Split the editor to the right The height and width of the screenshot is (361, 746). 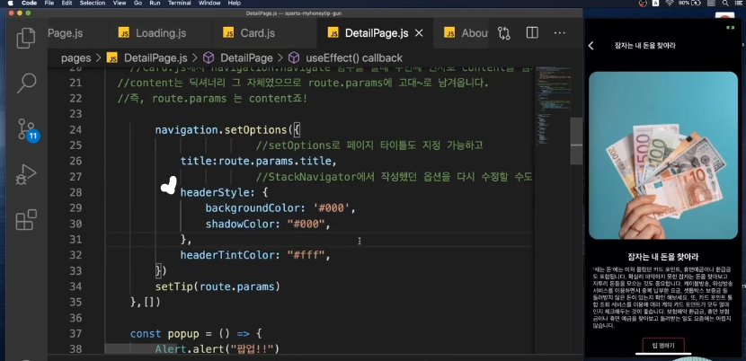point(532,33)
